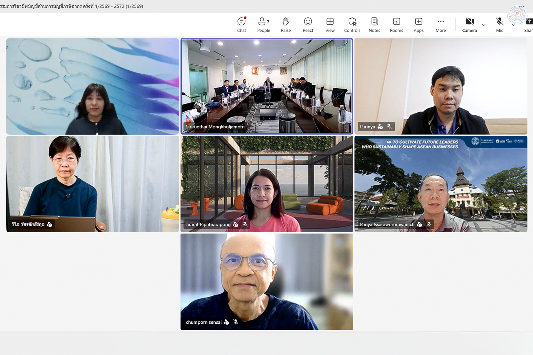Unmute the Mic
Screen dimensions: 533x355
(499, 25)
